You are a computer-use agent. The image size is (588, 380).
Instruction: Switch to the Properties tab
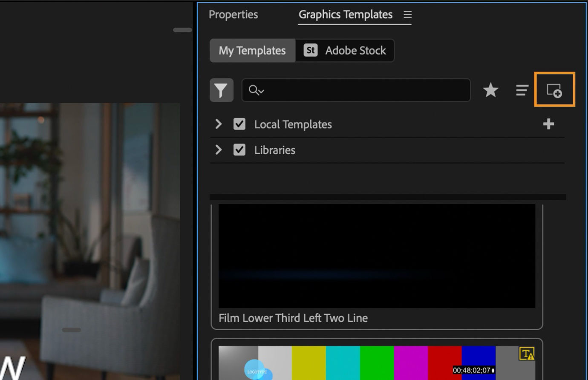tap(233, 14)
